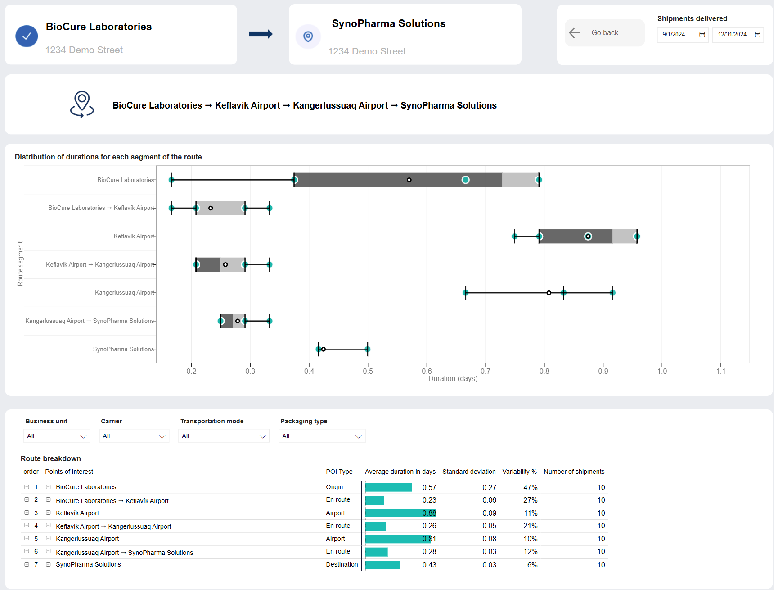Click the blue checkmark icon beside BioCure Laboratories
The height and width of the screenshot is (590, 774).
click(27, 36)
